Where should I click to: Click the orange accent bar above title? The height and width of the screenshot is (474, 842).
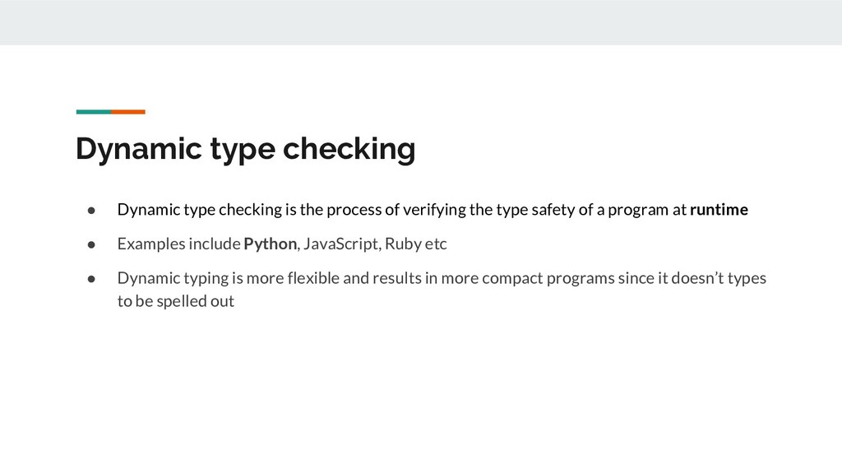coord(128,111)
